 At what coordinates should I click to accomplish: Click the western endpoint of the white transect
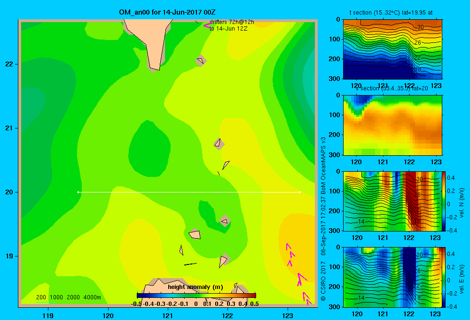78,192
